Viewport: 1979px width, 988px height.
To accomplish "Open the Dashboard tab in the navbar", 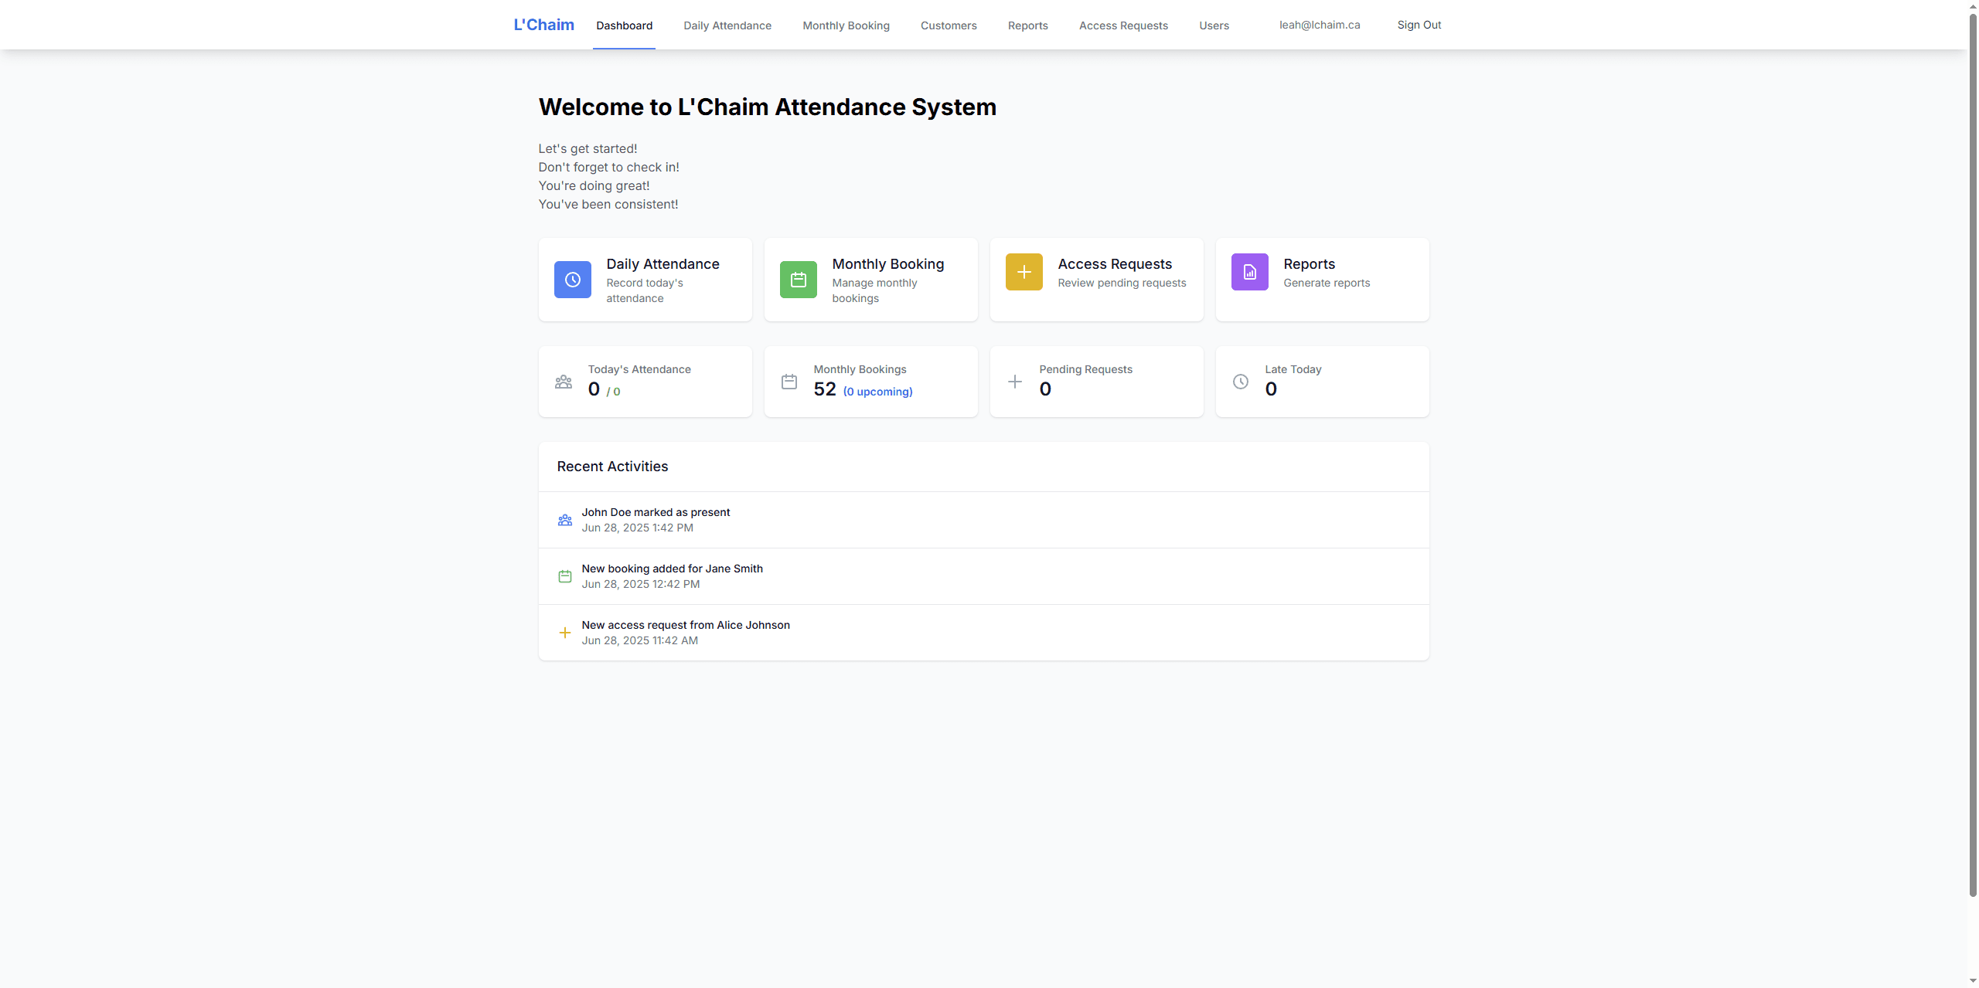I will click(x=624, y=25).
